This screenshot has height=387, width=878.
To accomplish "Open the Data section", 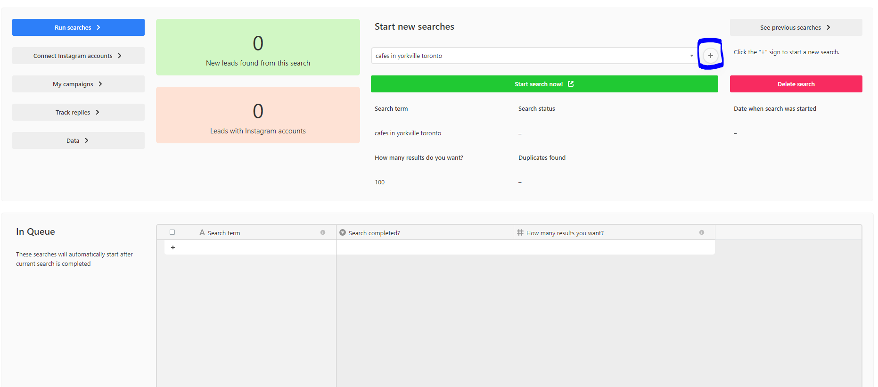I will (x=78, y=140).
